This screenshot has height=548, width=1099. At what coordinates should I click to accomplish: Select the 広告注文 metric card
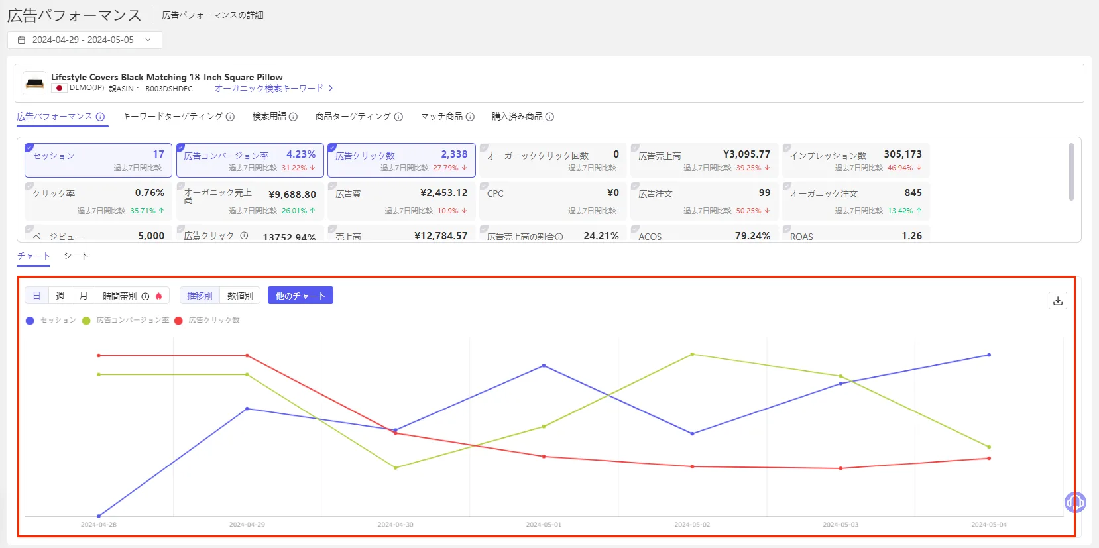pyautogui.click(x=705, y=201)
